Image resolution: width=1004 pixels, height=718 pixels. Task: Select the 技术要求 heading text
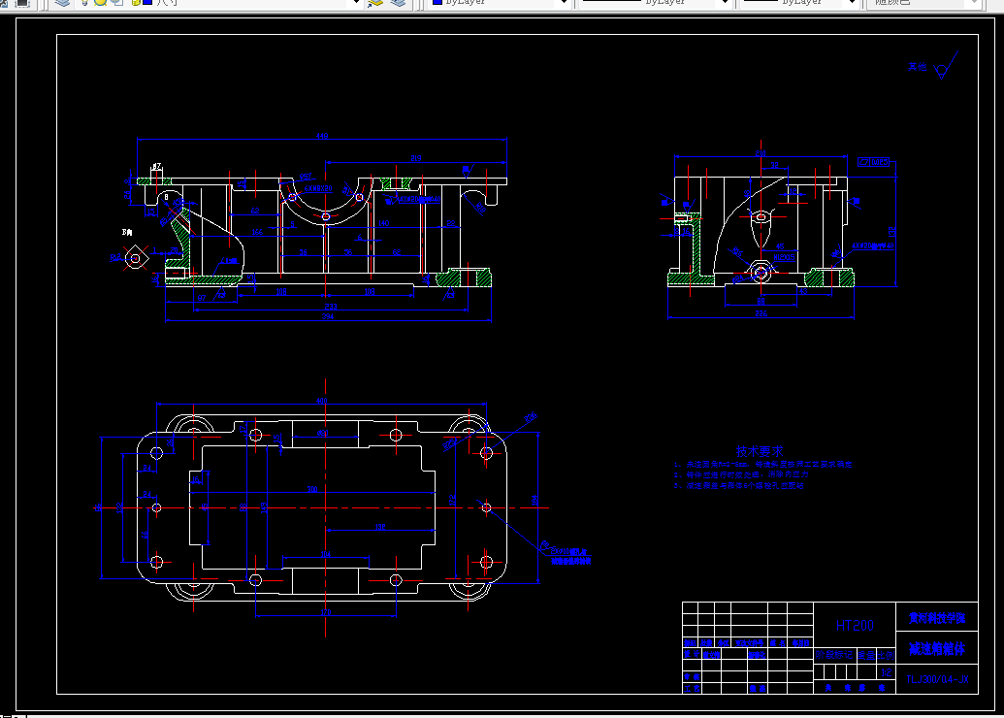pos(760,451)
